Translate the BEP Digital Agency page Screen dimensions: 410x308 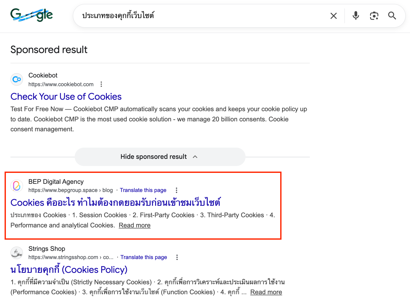tap(143, 190)
